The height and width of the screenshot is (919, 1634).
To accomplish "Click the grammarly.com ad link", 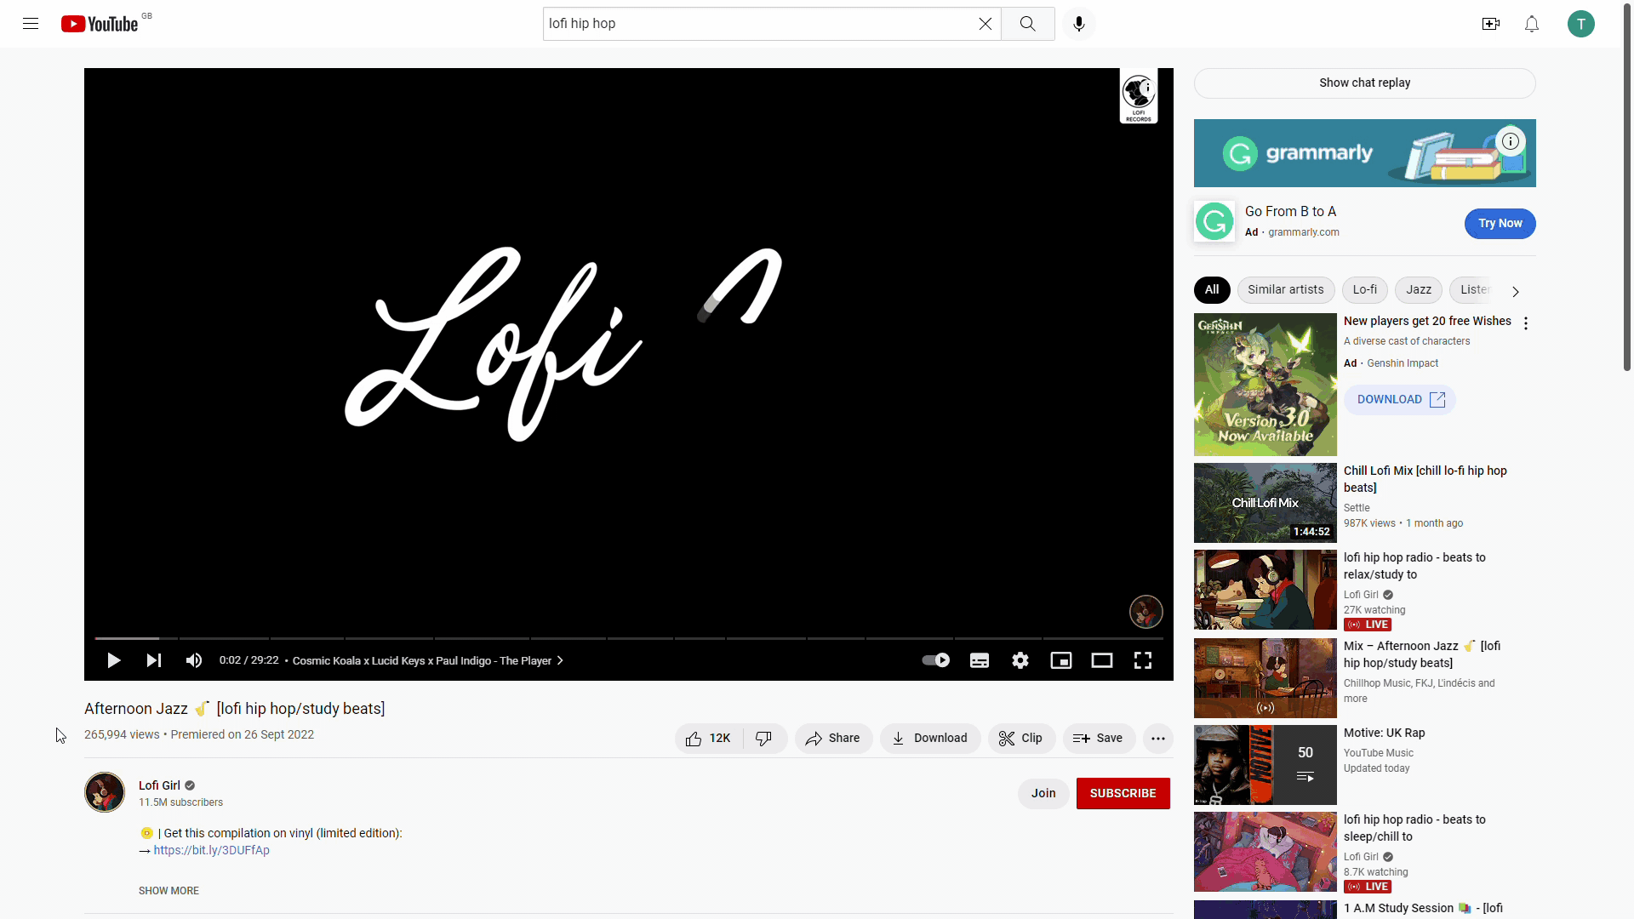I will (x=1303, y=232).
